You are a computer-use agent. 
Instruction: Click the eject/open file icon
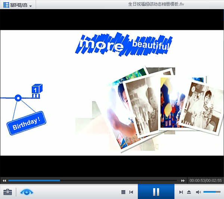[x=189, y=192]
